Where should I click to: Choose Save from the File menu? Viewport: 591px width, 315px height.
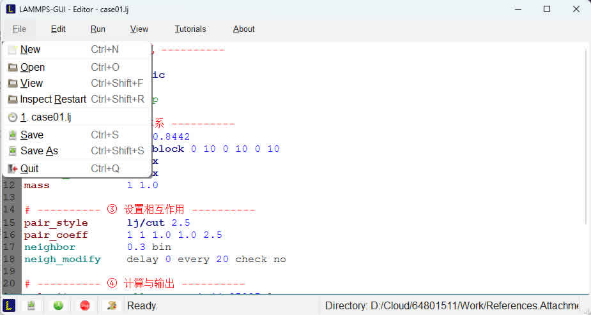(77, 135)
